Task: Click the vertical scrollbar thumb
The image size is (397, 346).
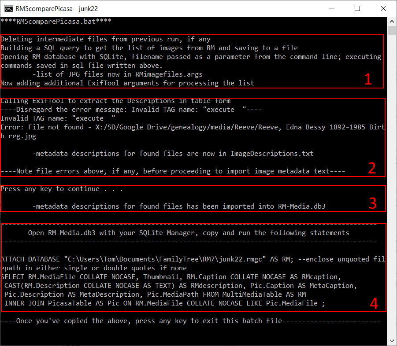Action: [x=392, y=31]
